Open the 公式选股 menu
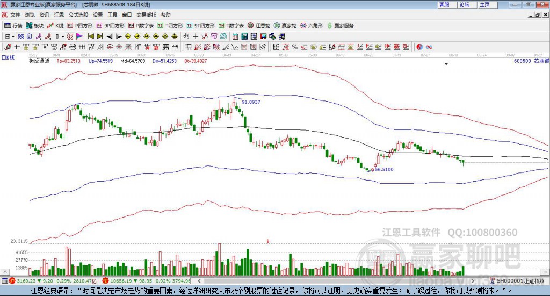 pos(78,15)
